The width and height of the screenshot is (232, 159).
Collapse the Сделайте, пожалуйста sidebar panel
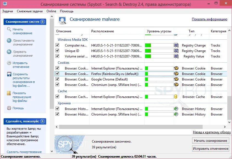pos(43,121)
